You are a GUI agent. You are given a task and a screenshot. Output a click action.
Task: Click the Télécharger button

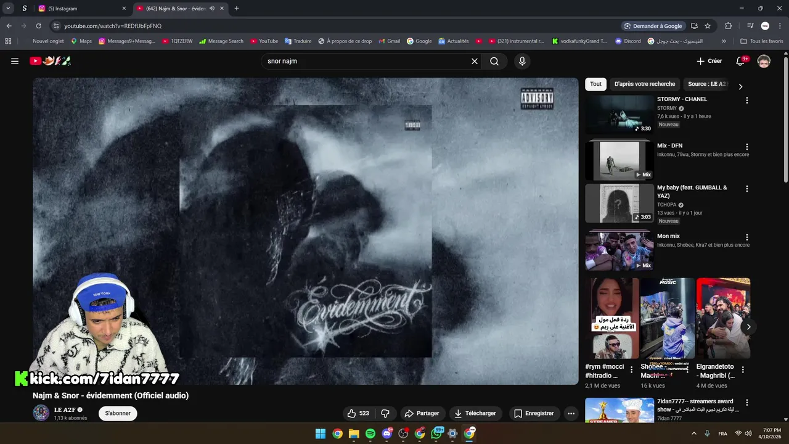click(x=475, y=413)
